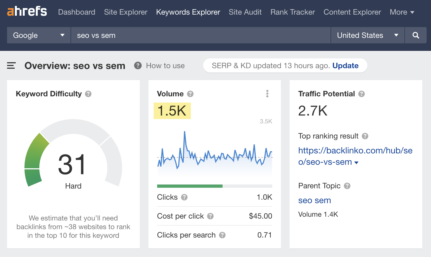Expand the backlinko top result URL caret
The width and height of the screenshot is (431, 257).
pos(357,163)
